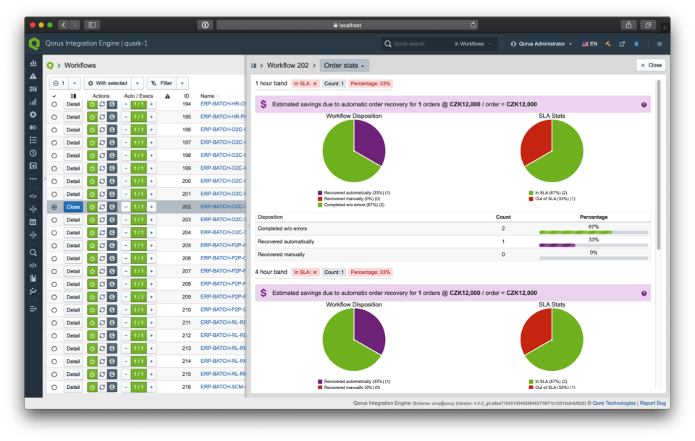Check the select-all checkmark in the table header

point(54,95)
